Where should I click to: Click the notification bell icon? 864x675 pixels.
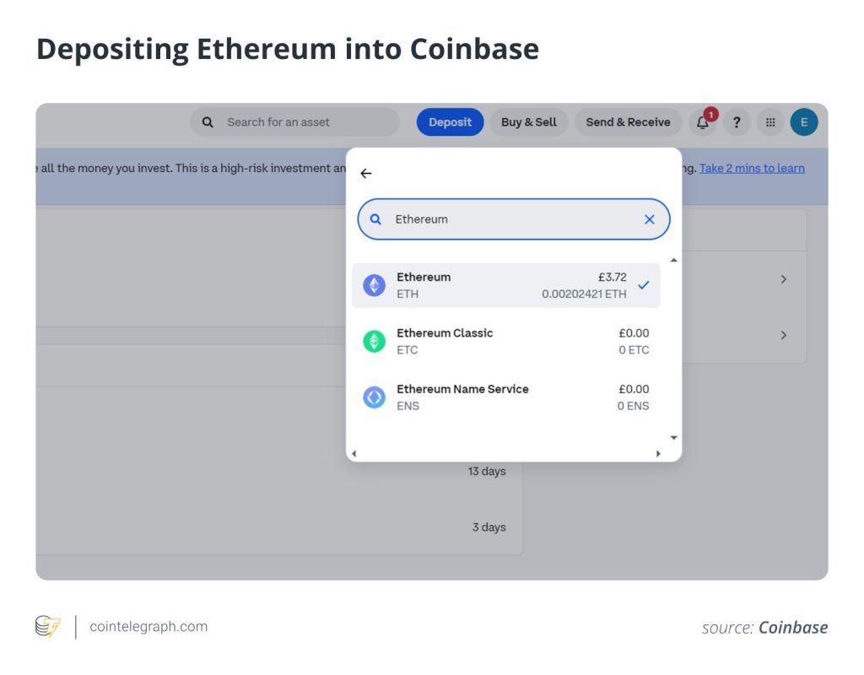pyautogui.click(x=703, y=123)
